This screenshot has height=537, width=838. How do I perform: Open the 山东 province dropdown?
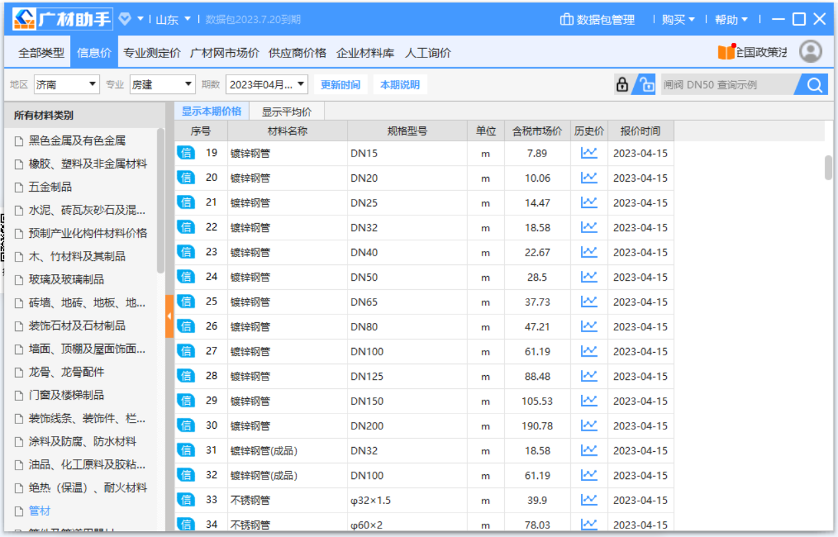tap(173, 20)
